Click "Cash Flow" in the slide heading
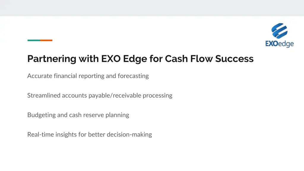This screenshot has width=304, height=171. (189, 59)
